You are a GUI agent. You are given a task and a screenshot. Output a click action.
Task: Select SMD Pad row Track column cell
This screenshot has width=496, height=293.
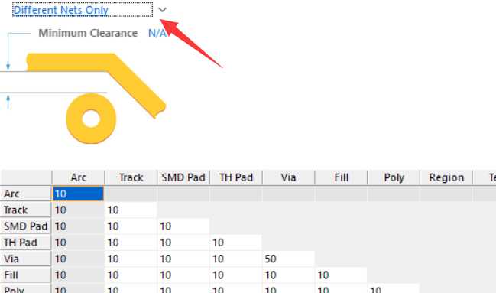point(131,226)
